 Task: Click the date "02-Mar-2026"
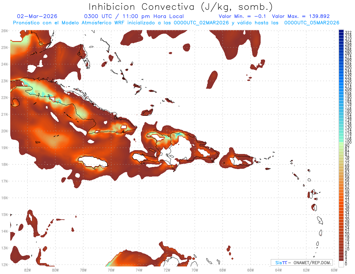point(37,16)
